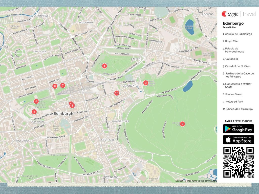Open the Leaflet attribution link
The height and width of the screenshot is (194, 259).
coord(179,181)
